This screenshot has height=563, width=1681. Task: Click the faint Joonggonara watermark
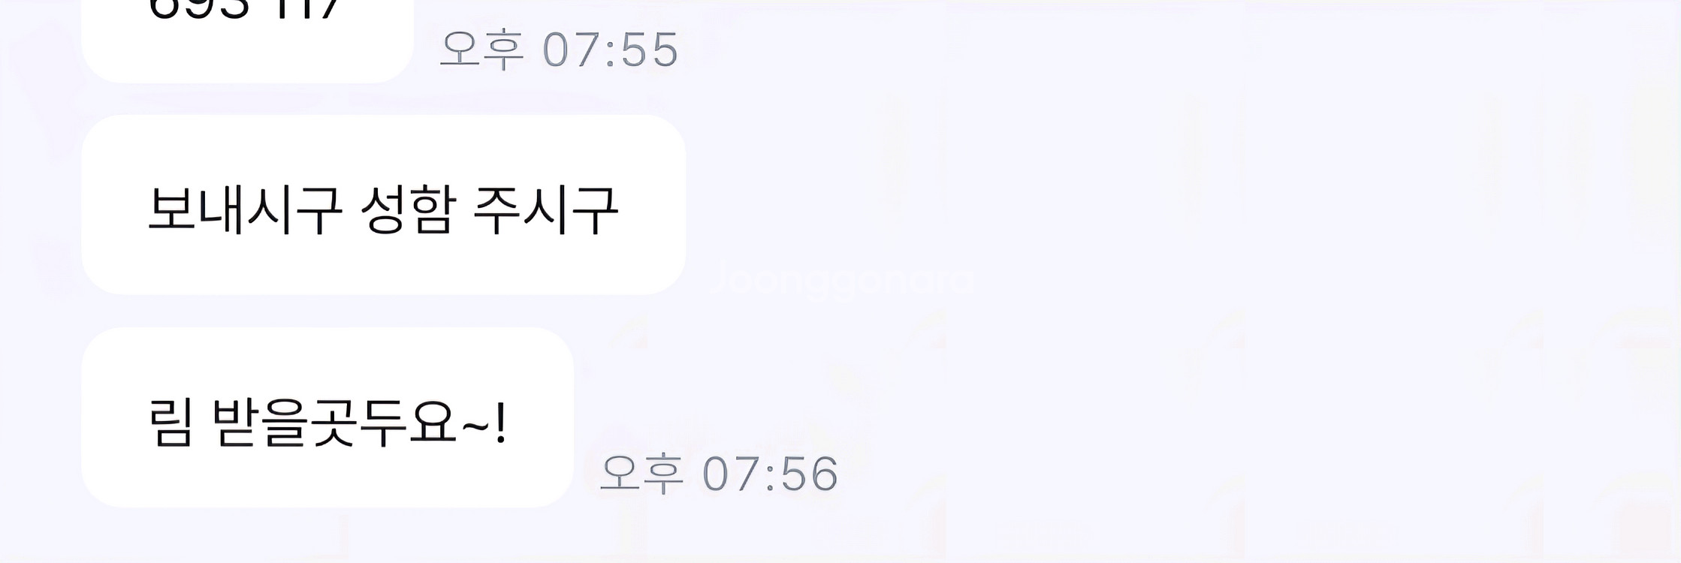coord(841,278)
